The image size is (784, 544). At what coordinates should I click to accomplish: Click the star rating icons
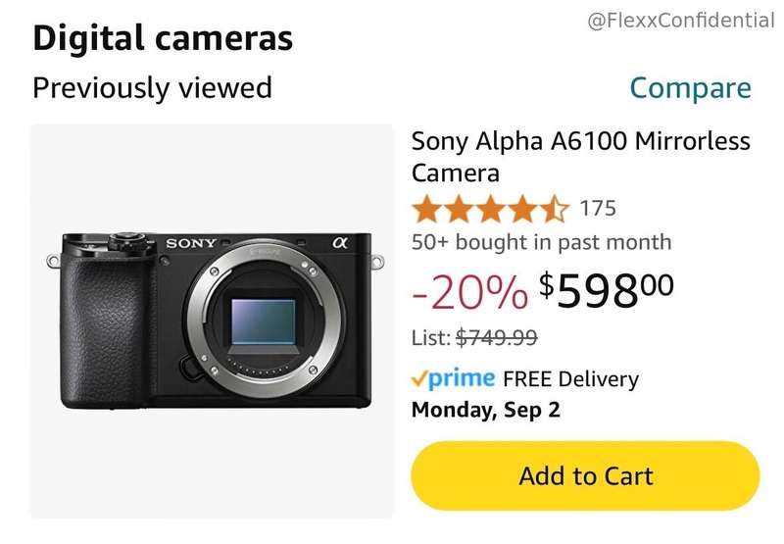click(489, 209)
